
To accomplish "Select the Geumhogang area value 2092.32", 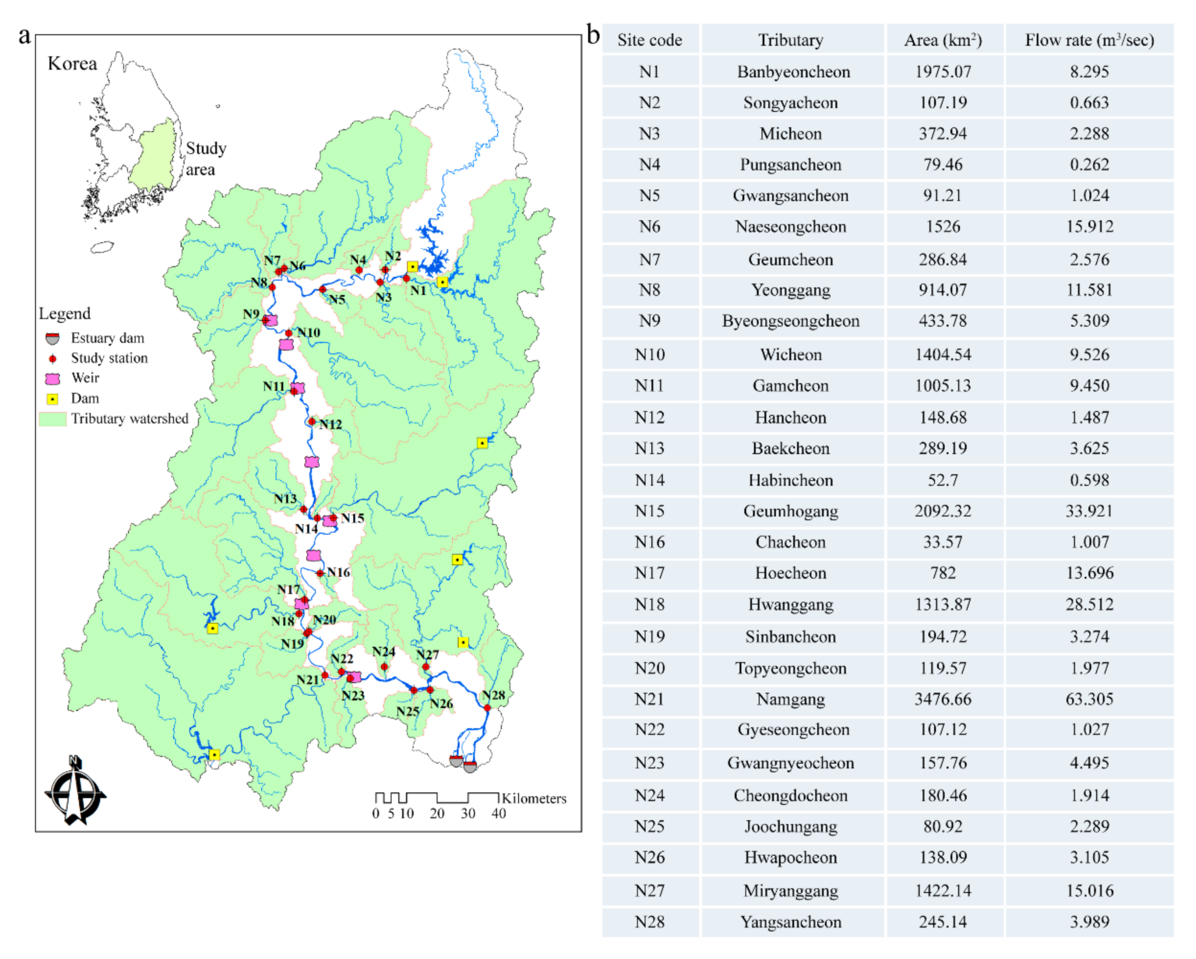I will (x=943, y=510).
